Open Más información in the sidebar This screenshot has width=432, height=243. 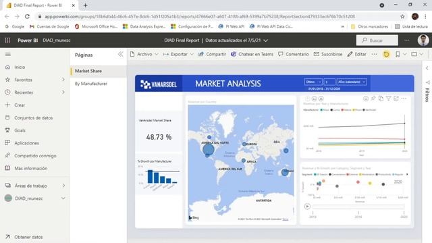[x=31, y=168]
